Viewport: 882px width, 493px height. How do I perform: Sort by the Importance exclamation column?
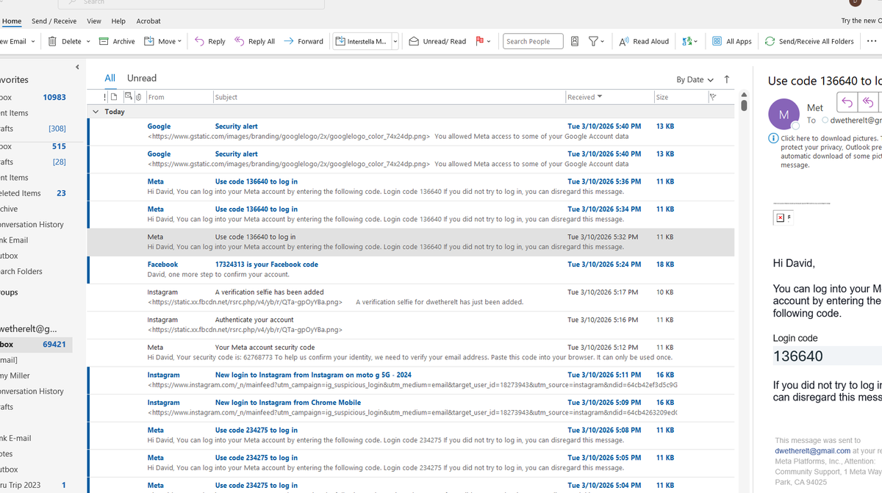(x=105, y=97)
